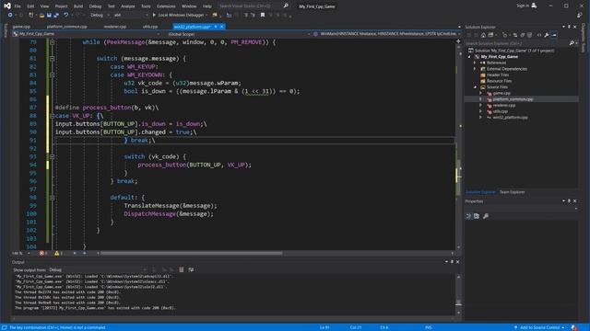Expand the References node

click(x=475, y=63)
